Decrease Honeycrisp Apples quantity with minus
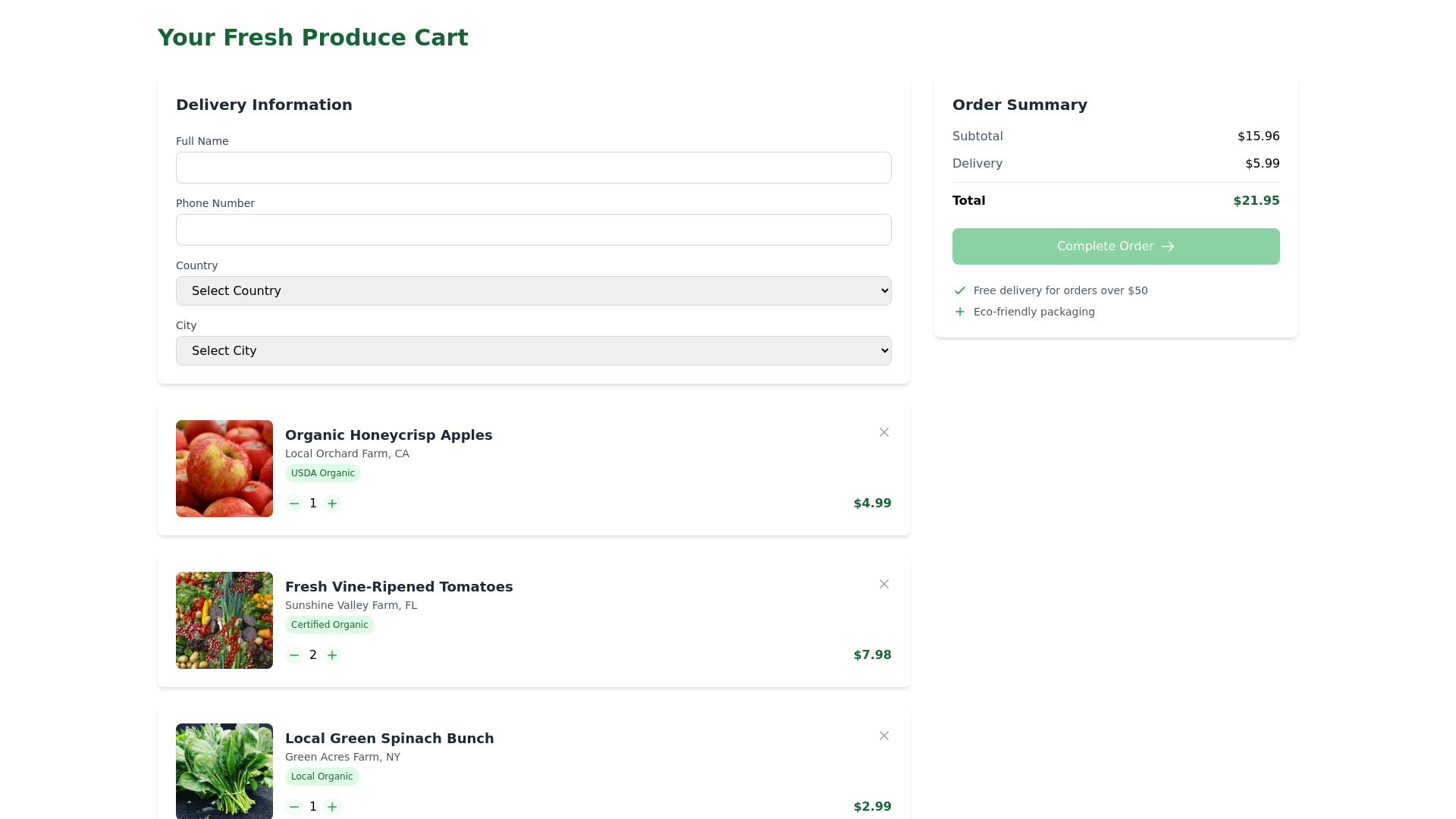The height and width of the screenshot is (819, 1456). click(x=294, y=504)
